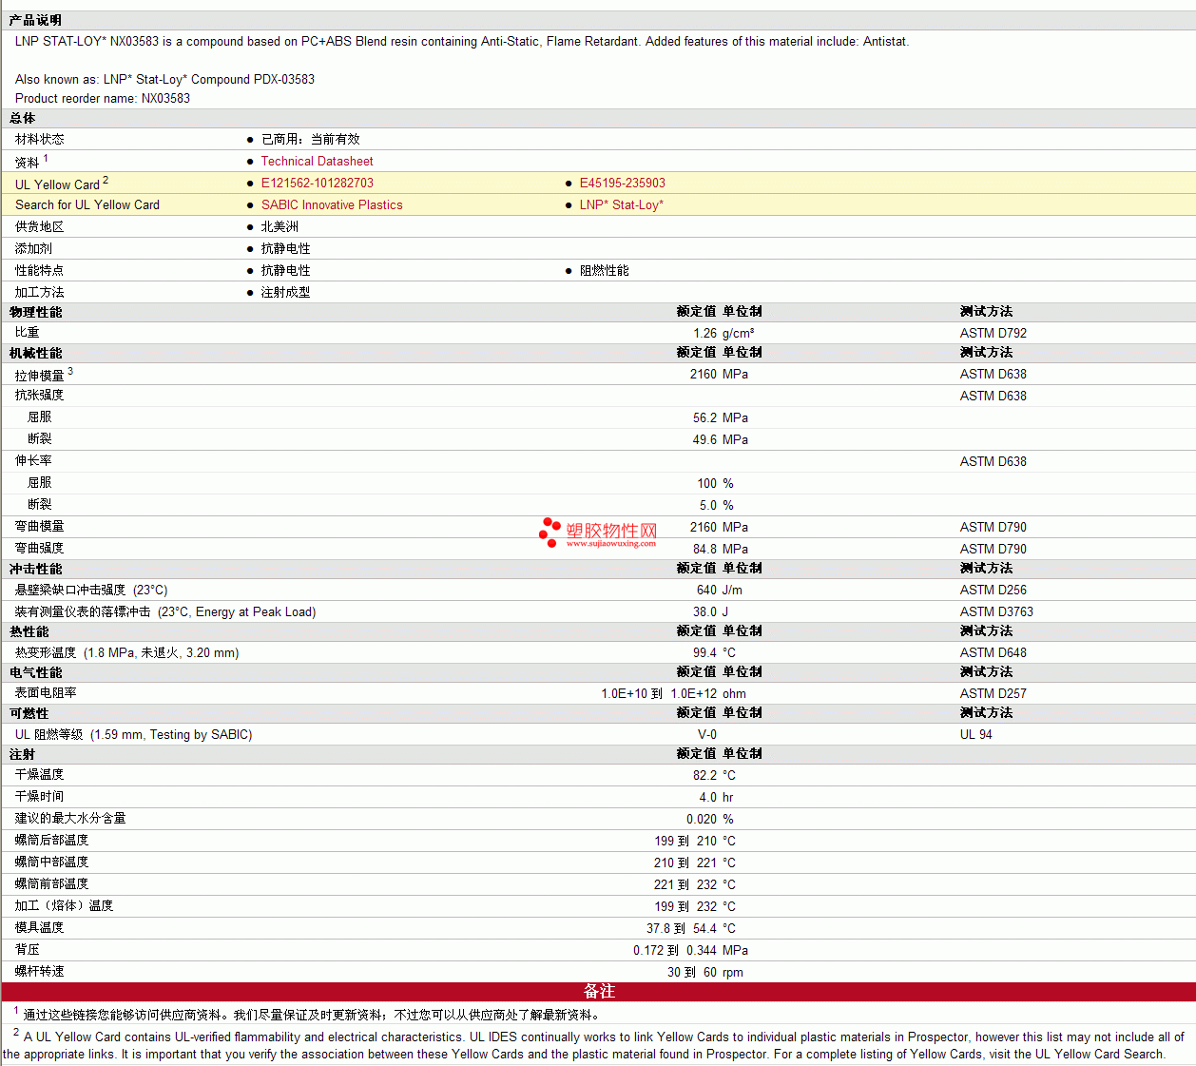Click ASTM D648 test method

pyautogui.click(x=993, y=653)
